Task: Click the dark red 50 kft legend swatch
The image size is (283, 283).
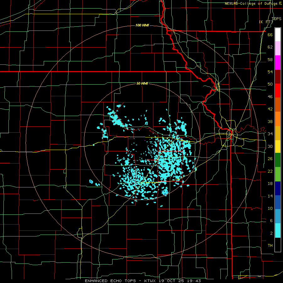Action: tap(278, 77)
